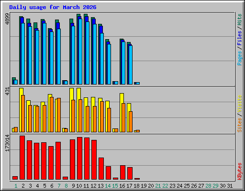
Task: Click day label 26 on the x-axis
Action: (x=194, y=186)
